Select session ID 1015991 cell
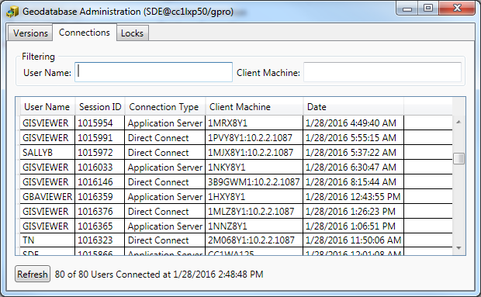481x297 pixels. (x=100, y=137)
